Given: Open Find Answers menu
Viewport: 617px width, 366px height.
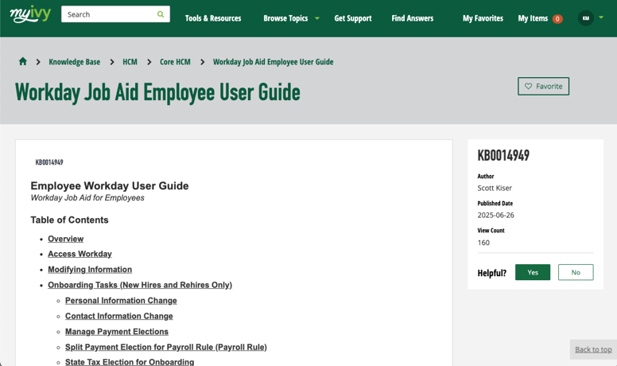Looking at the screenshot, I should pos(413,18).
